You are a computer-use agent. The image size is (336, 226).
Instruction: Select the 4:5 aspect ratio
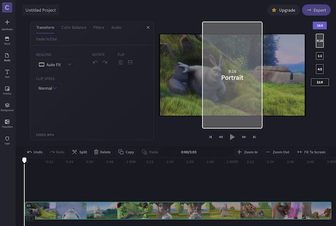tap(319, 69)
